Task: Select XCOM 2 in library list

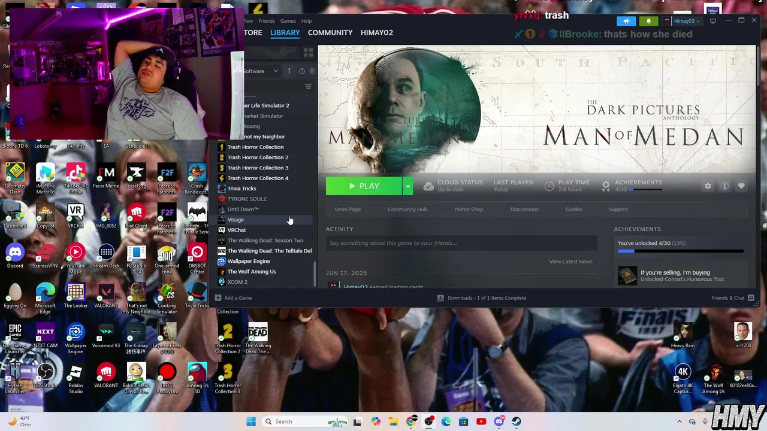Action: 237,282
